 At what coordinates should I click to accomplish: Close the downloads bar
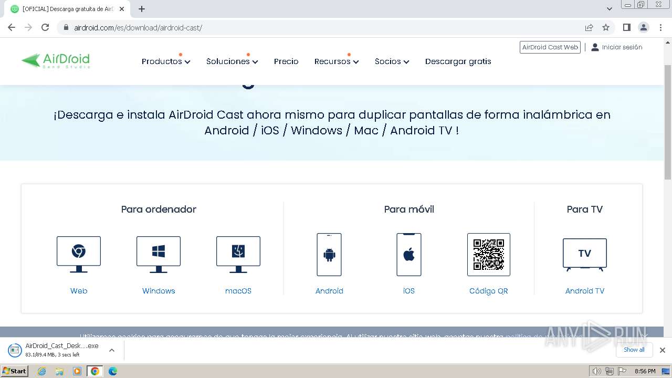click(x=663, y=350)
